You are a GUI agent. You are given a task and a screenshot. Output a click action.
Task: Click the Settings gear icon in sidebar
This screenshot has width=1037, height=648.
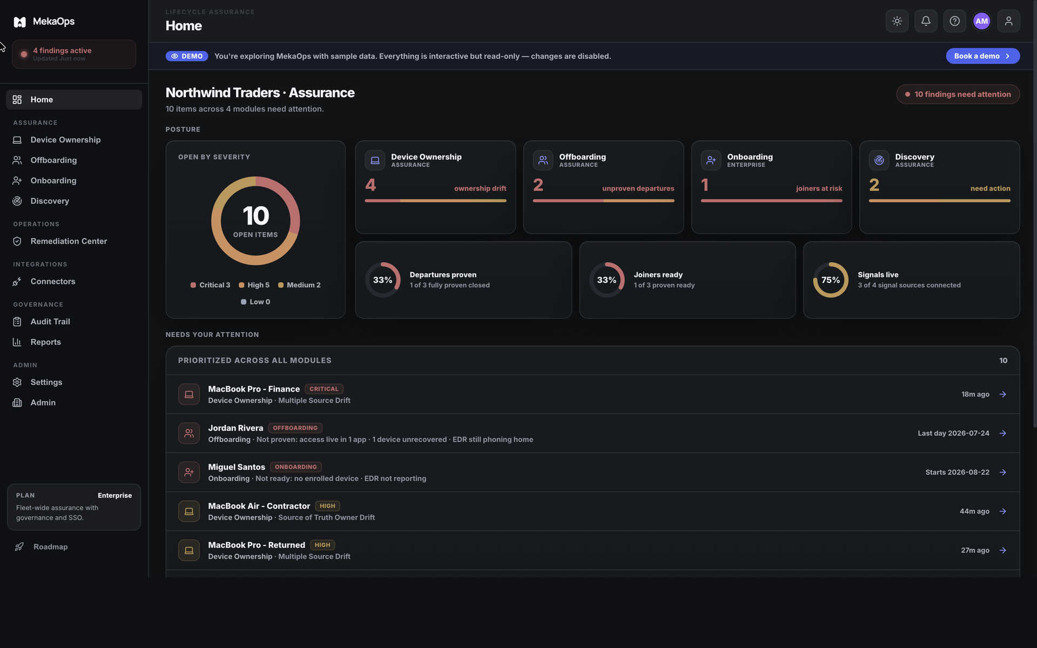pos(17,382)
